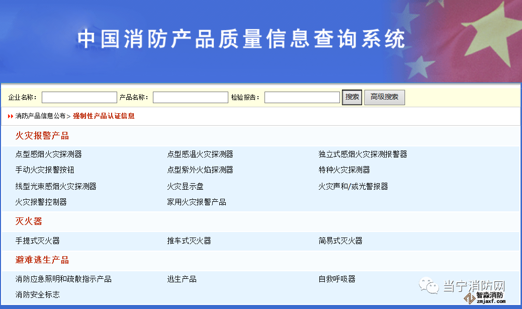The width and height of the screenshot is (522, 309).
Task: Open 高级搜索 advanced search
Action: tap(384, 97)
